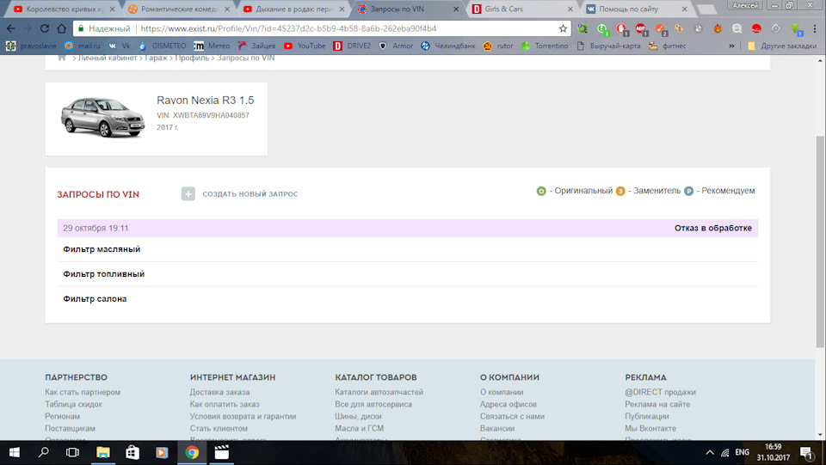The width and height of the screenshot is (826, 465).
Task: Open the Алексей profile button
Action: [x=745, y=5]
